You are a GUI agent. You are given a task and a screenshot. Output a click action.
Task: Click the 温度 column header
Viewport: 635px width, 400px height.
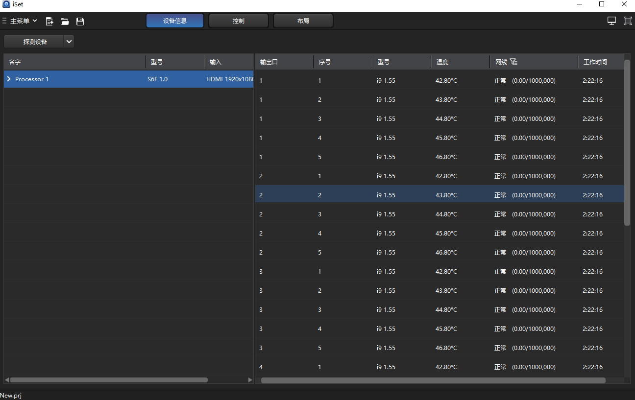point(461,62)
